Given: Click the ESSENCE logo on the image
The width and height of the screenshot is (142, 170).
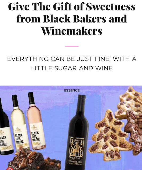Looking at the screenshot, I should pos(72,90).
